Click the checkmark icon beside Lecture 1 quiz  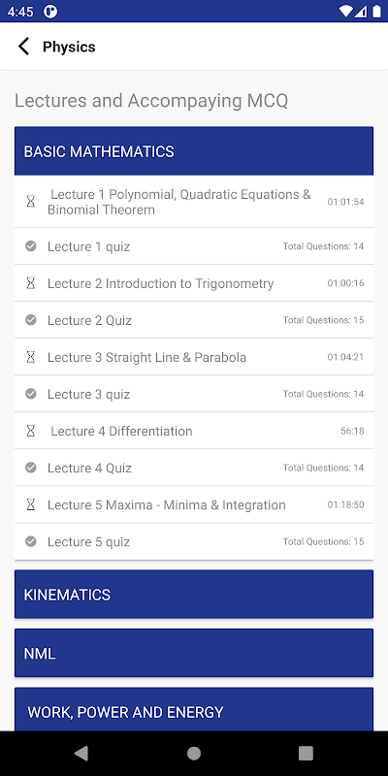coord(31,246)
